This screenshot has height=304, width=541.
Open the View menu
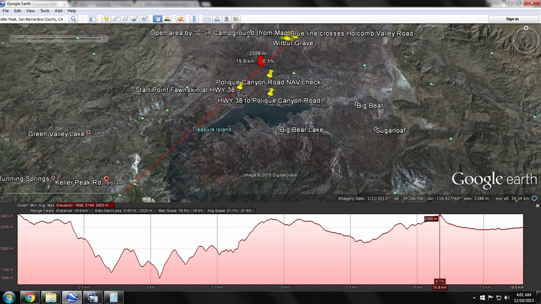coord(31,11)
